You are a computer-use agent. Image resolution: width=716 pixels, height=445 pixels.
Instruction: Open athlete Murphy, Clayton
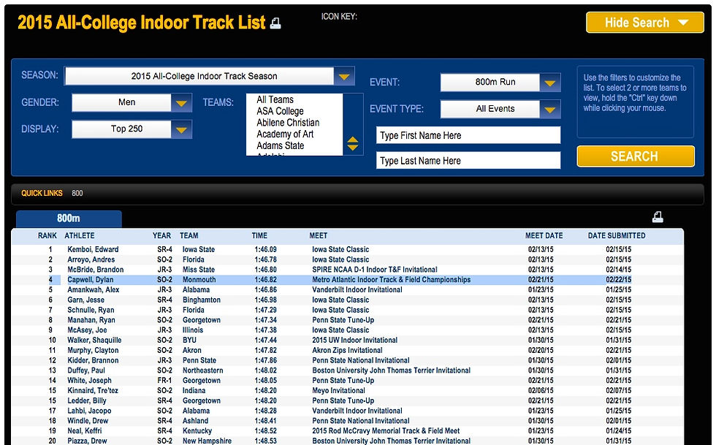pos(94,350)
